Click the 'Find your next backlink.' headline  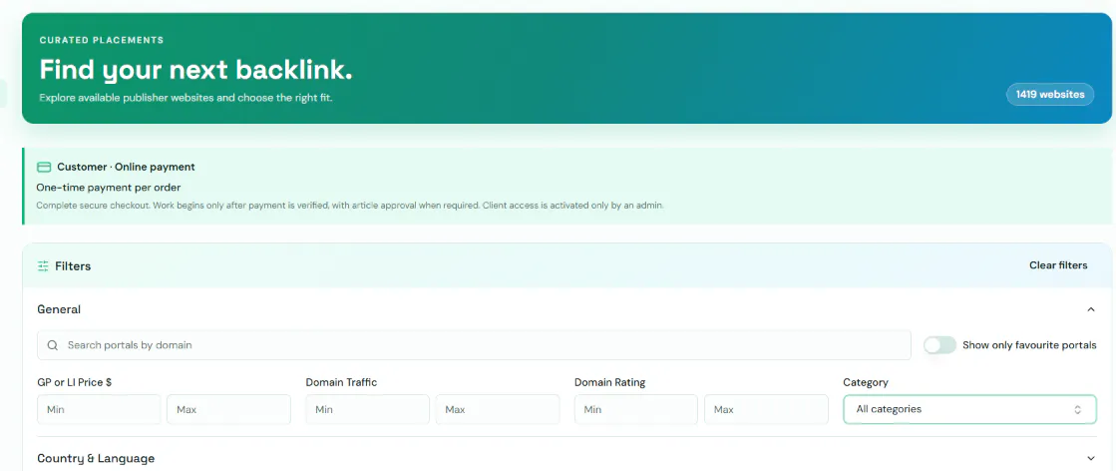(x=195, y=69)
